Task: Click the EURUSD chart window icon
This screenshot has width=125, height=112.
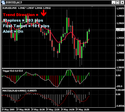Action: tap(3, 2)
